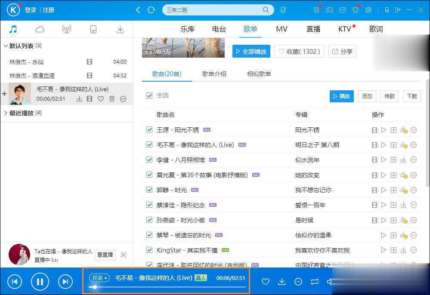Open KuGou settings via the gear icon
Image resolution: width=430 pixels, height=295 pixels.
pyautogui.click(x=369, y=10)
